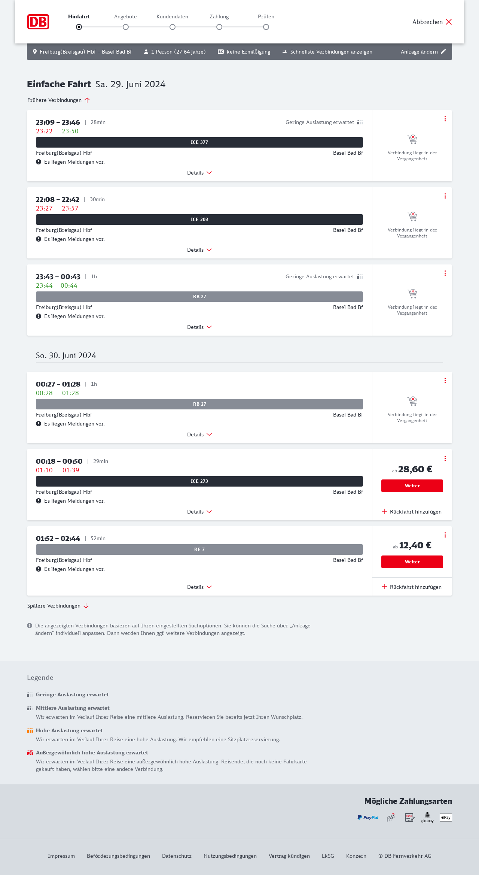Expand Details for RE 7 connection
479x875 pixels.
[199, 587]
